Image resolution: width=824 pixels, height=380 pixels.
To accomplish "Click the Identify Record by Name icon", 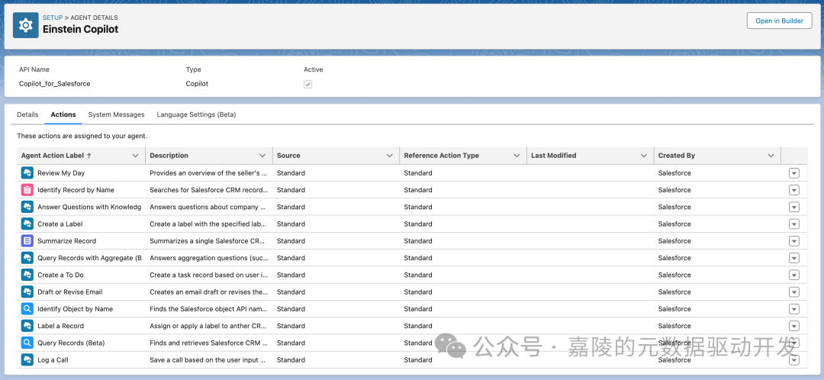I will pos(27,190).
